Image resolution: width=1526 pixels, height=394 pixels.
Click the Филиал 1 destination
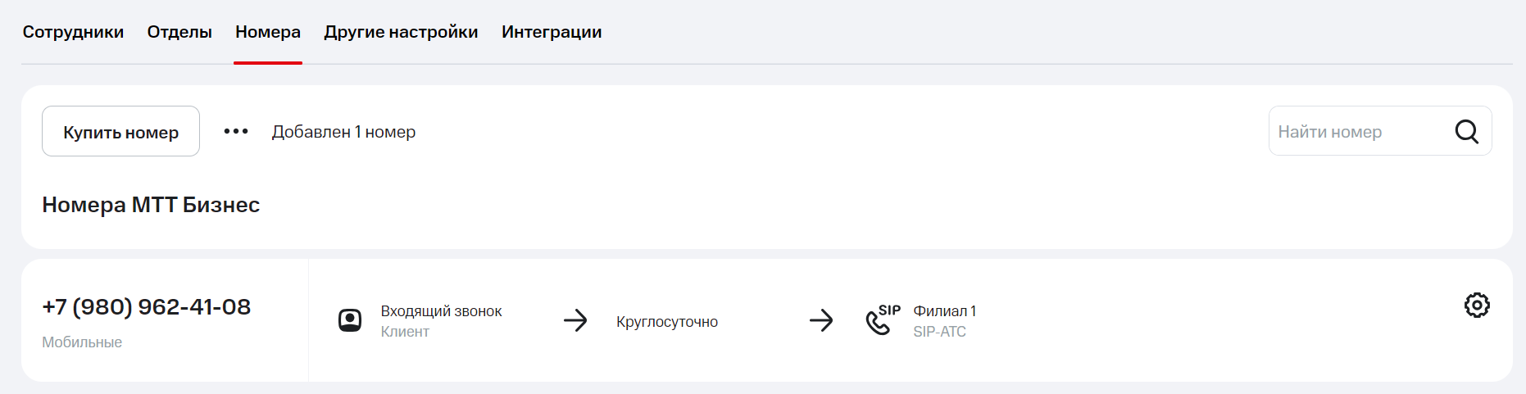[944, 311]
